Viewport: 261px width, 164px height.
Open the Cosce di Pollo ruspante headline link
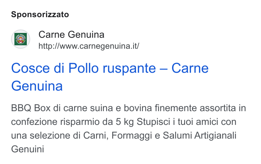click(x=110, y=77)
